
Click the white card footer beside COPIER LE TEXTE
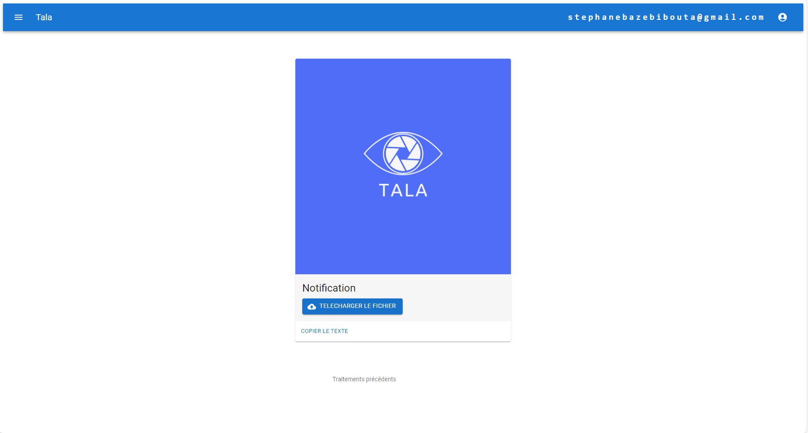point(431,331)
